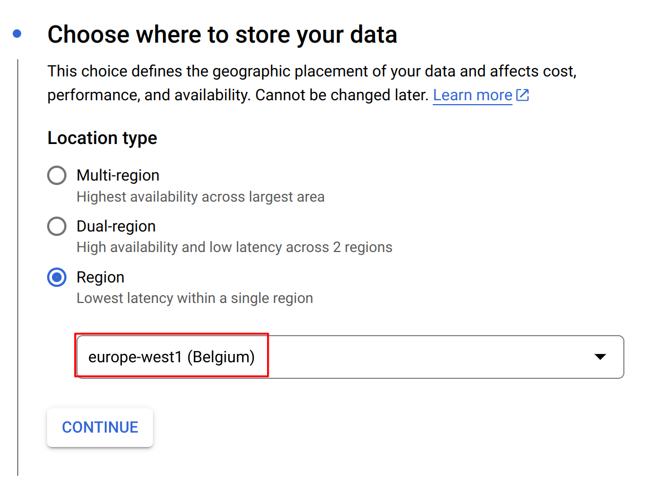Open the external link icon beside Learn more
The height and width of the screenshot is (478, 656).
click(x=522, y=95)
